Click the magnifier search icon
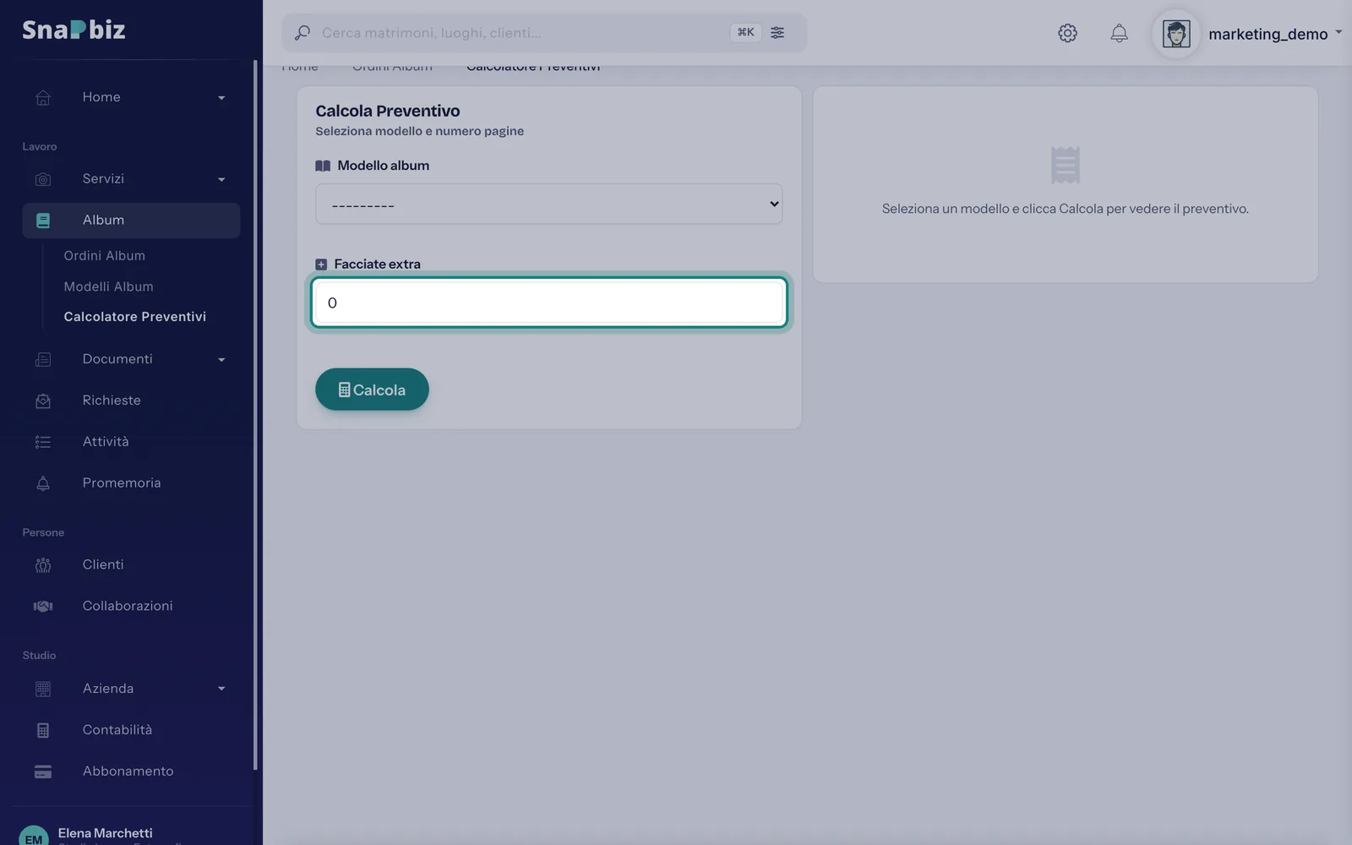This screenshot has height=845, width=1352. [302, 33]
